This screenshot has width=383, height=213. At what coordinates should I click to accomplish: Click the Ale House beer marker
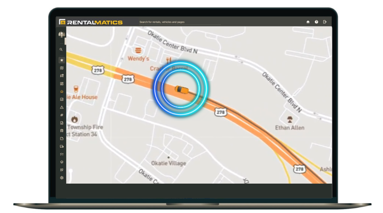click(76, 89)
